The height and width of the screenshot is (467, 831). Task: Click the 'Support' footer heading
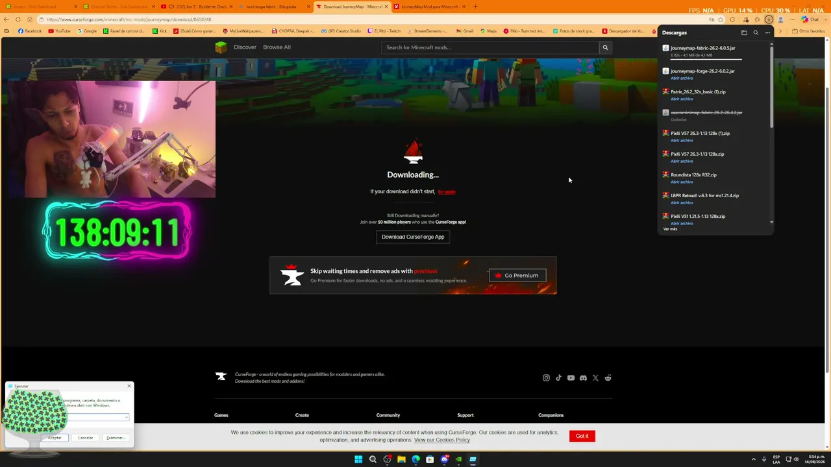pyautogui.click(x=465, y=415)
